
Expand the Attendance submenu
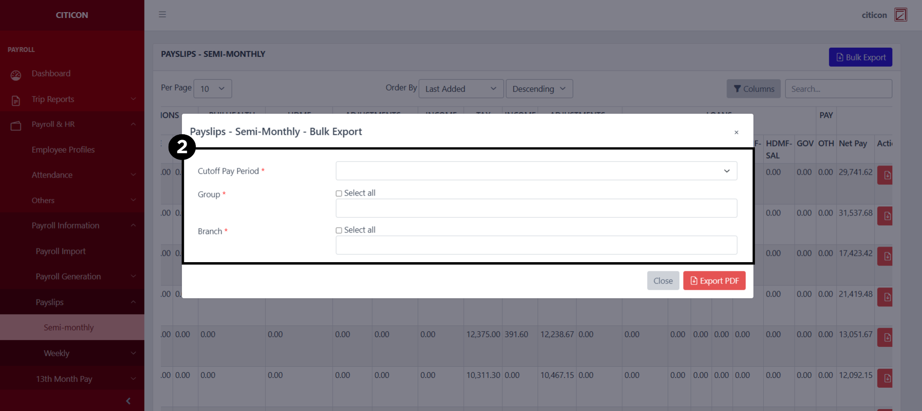tap(72, 175)
